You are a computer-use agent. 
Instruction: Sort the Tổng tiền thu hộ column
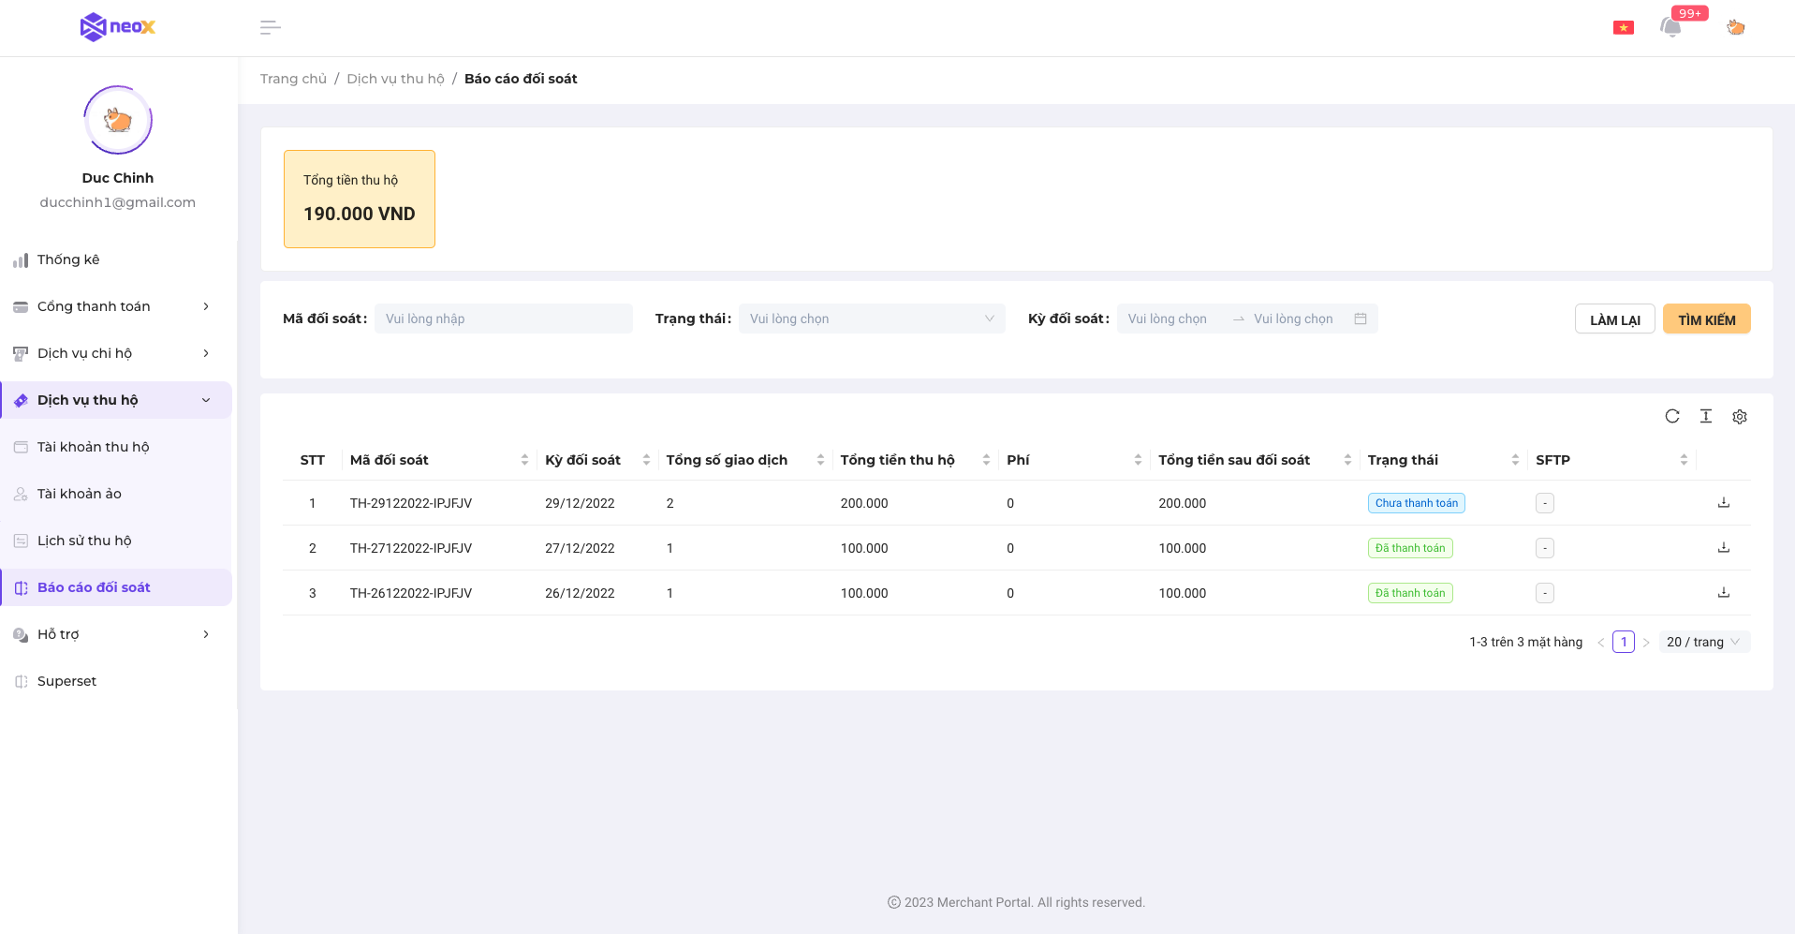[986, 460]
